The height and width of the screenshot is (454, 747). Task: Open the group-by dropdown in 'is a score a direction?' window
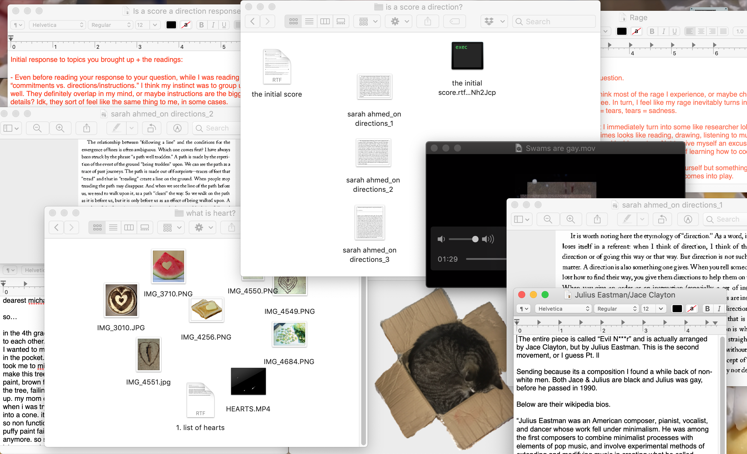tap(367, 22)
